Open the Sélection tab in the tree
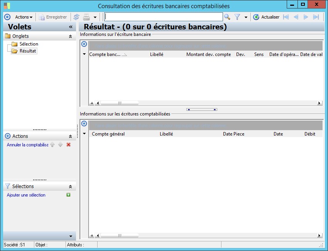328x251 pixels. pos(29,44)
